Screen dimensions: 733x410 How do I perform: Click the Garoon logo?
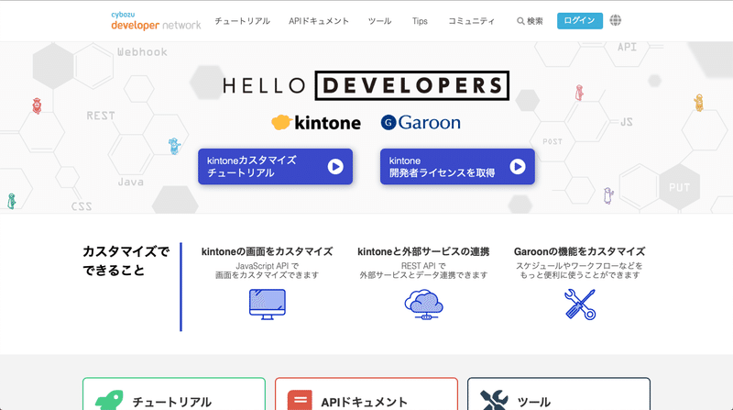[x=421, y=123]
